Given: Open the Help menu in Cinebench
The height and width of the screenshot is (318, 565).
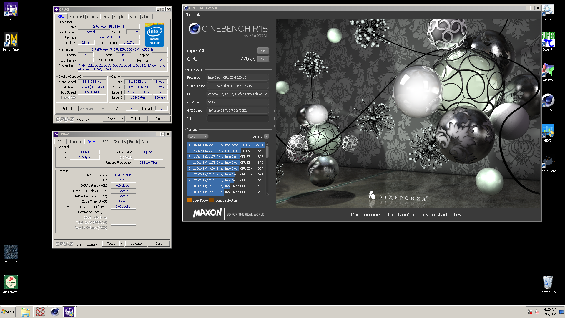Looking at the screenshot, I should [x=197, y=14].
